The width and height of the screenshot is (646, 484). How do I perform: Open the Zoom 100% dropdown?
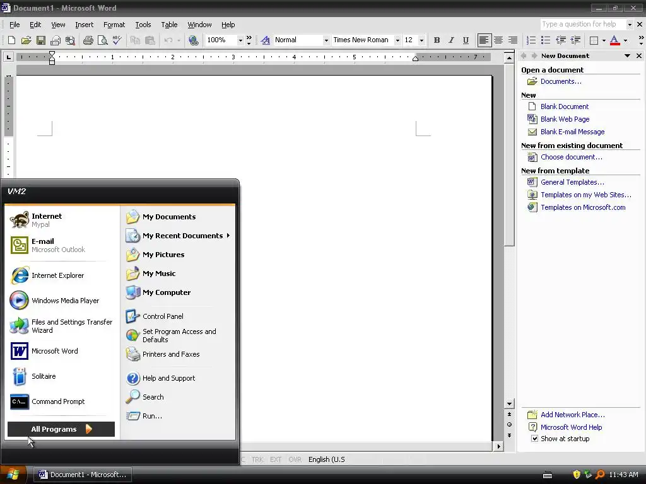click(240, 40)
